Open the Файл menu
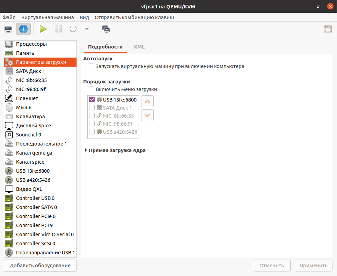This screenshot has height=276, width=337. click(x=9, y=17)
